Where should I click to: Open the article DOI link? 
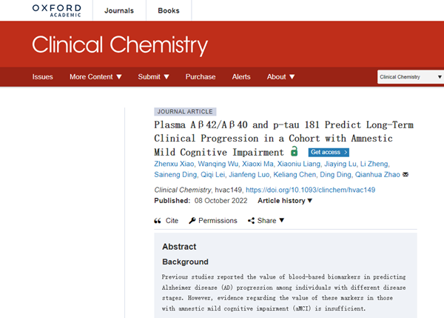pos(310,190)
